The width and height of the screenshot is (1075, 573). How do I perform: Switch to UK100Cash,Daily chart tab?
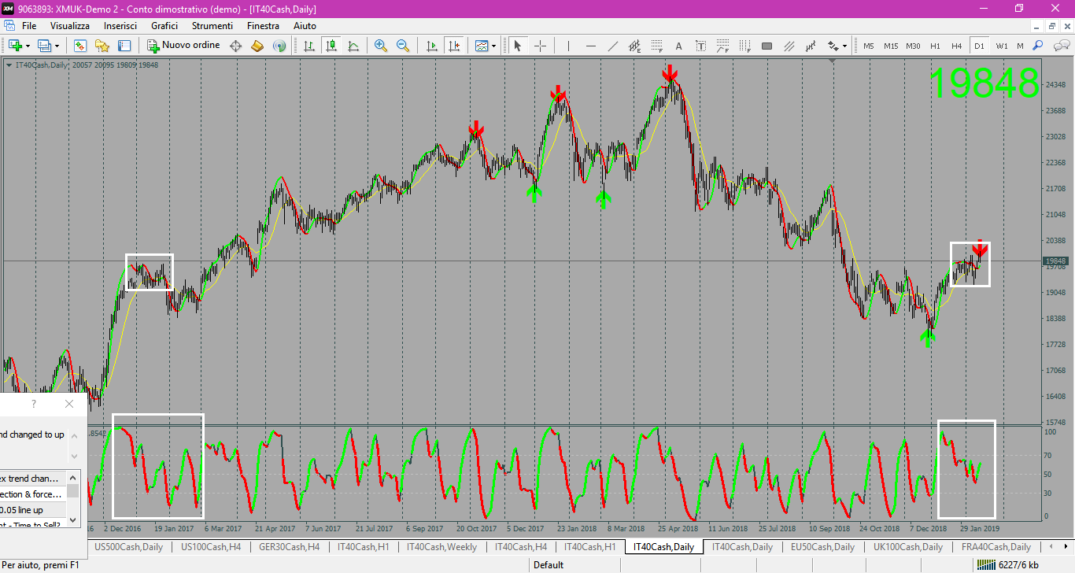908,547
